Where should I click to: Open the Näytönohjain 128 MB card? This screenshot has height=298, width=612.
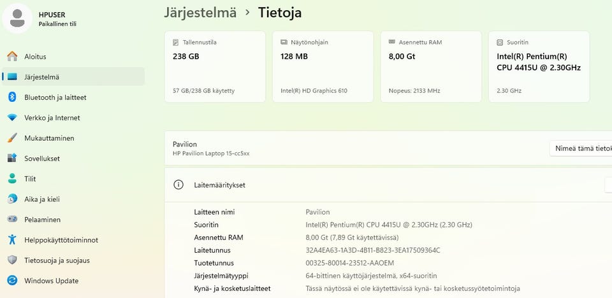pos(323,67)
